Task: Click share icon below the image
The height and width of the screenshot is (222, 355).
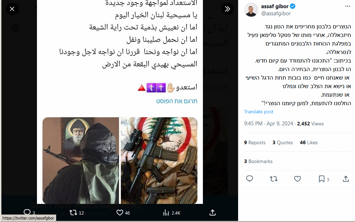Action: point(213,212)
